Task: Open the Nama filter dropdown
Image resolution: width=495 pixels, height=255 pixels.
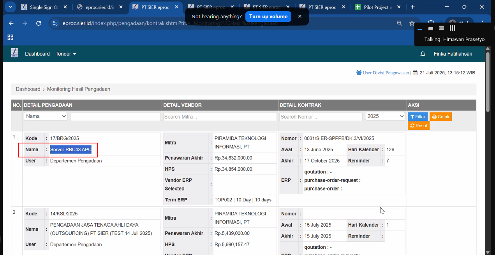Action: coord(46,116)
